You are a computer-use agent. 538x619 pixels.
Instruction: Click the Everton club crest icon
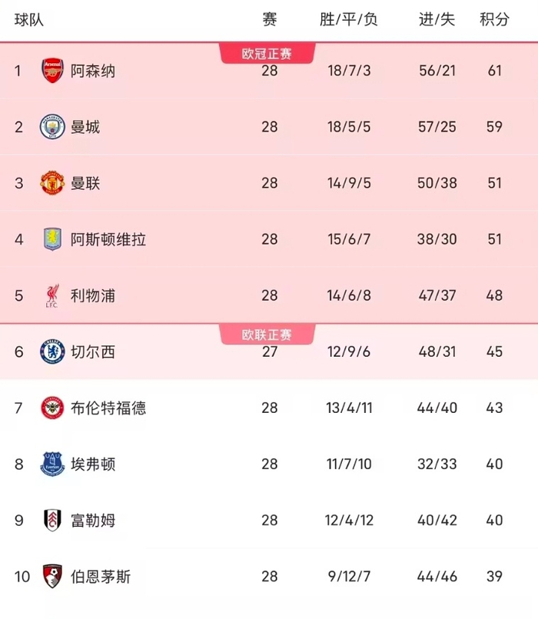(52, 464)
